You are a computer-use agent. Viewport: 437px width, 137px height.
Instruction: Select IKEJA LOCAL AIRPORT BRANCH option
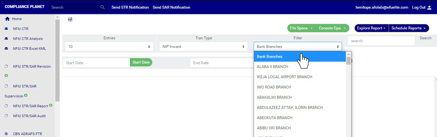point(284,77)
